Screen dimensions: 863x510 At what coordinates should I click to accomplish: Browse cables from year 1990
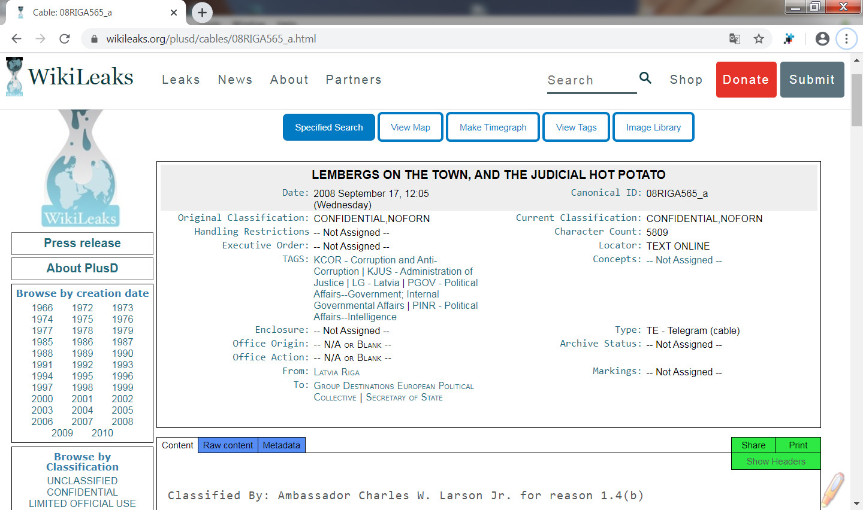(122, 353)
